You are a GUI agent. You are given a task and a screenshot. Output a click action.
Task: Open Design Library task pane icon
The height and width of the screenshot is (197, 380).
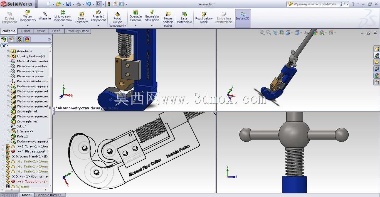pyautogui.click(x=377, y=56)
